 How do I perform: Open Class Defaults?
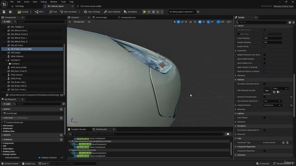112,12
